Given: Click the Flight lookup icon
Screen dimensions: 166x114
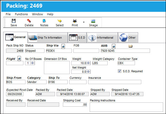Looking at the screenshot, I should (x=19, y=58).
